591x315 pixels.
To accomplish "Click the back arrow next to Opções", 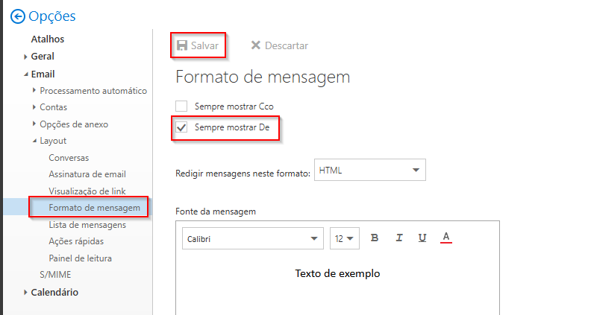I will [x=17, y=16].
